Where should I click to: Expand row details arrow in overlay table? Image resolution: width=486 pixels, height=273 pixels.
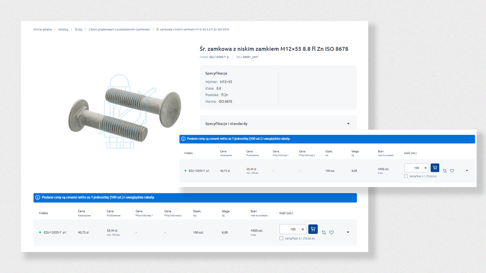[467, 171]
